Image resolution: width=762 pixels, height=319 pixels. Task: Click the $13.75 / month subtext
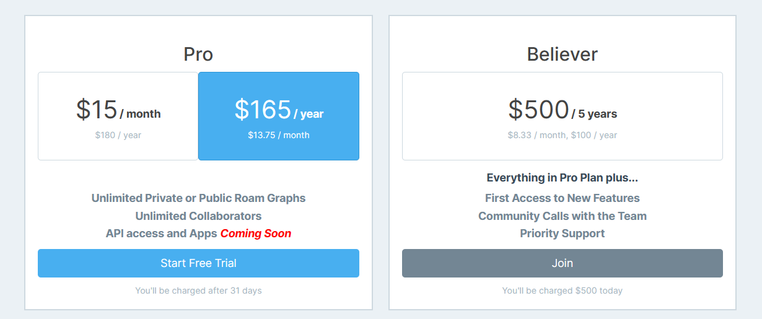pyautogui.click(x=278, y=135)
